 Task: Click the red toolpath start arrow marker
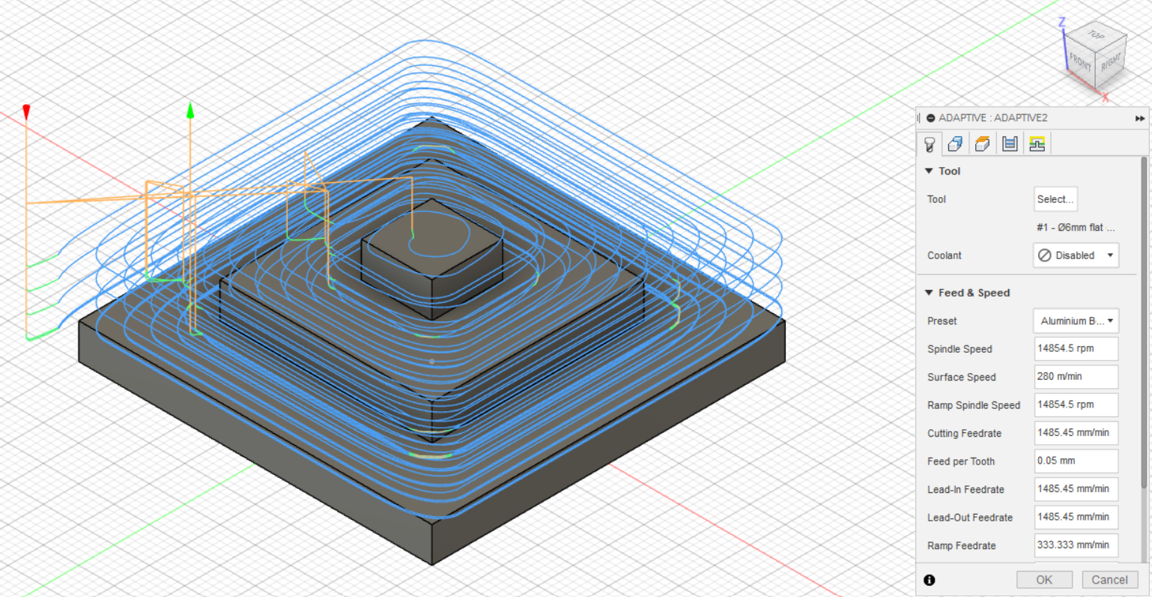(26, 112)
